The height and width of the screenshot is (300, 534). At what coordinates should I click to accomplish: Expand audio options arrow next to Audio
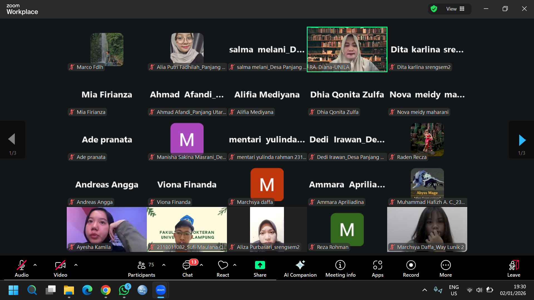click(x=35, y=265)
